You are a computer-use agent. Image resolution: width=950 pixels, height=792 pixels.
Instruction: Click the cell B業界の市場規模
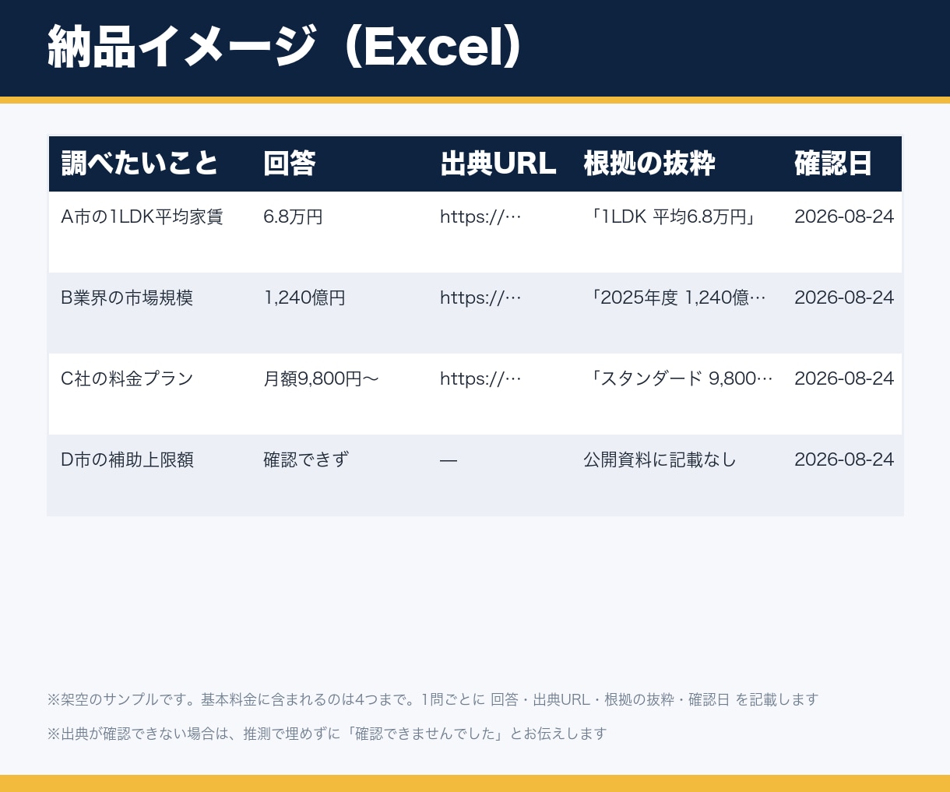point(127,297)
